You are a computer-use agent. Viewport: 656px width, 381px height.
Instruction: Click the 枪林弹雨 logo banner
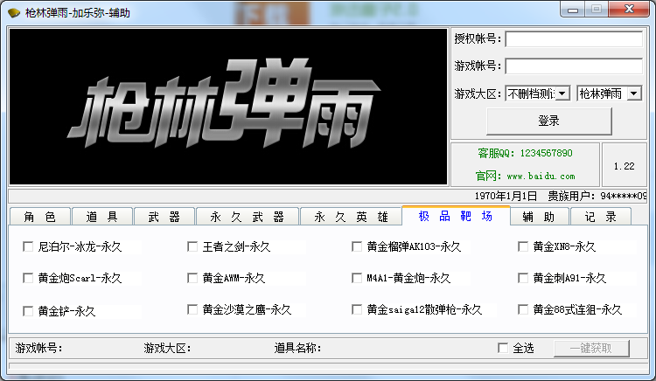pyautogui.click(x=228, y=106)
